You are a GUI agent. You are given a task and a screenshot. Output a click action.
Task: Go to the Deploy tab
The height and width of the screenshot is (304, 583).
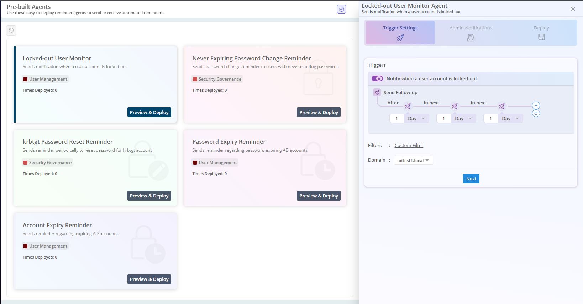pyautogui.click(x=541, y=33)
